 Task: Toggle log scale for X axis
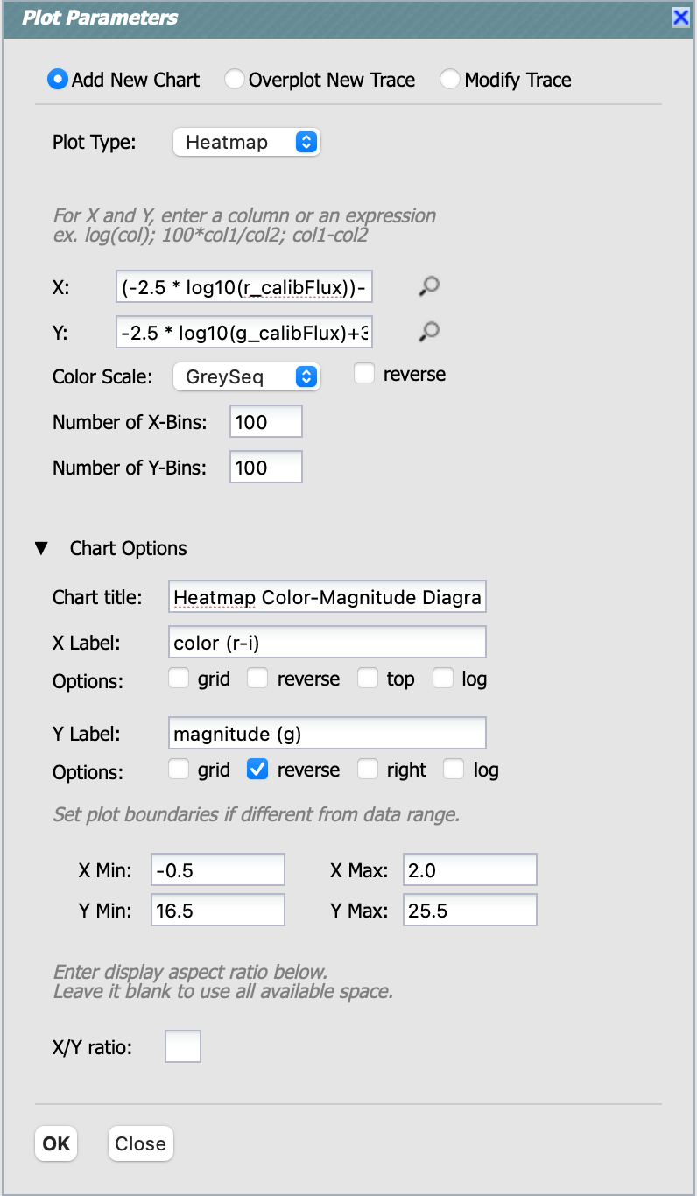click(x=443, y=679)
